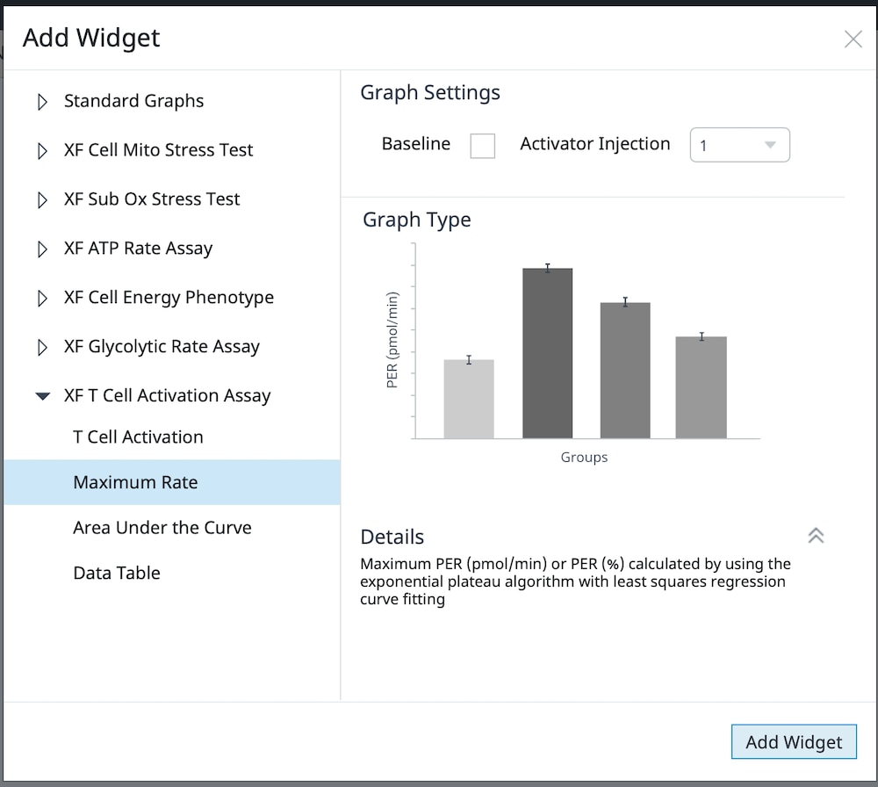878x787 pixels.
Task: Click the darkest bar in the graph preview
Action: coord(547,353)
